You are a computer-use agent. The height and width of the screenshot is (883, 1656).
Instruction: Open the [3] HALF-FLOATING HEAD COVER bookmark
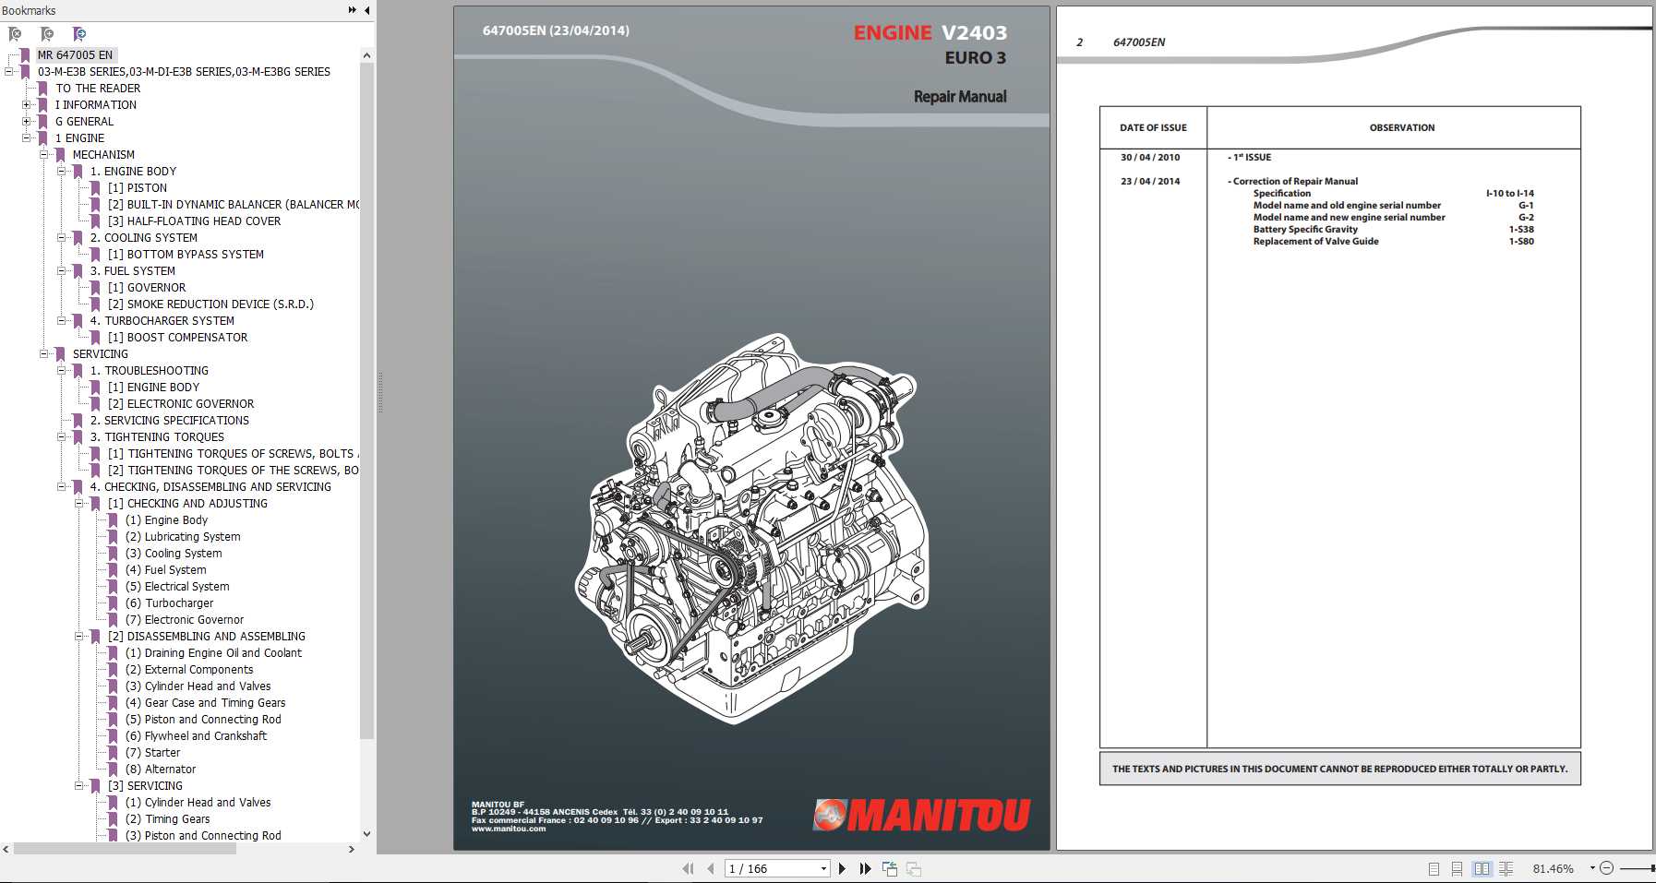194,221
